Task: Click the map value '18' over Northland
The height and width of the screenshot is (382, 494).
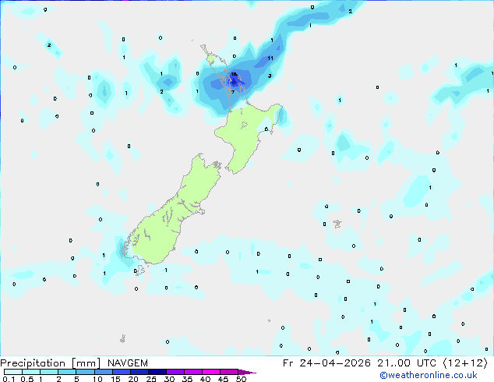Action: [x=234, y=74]
